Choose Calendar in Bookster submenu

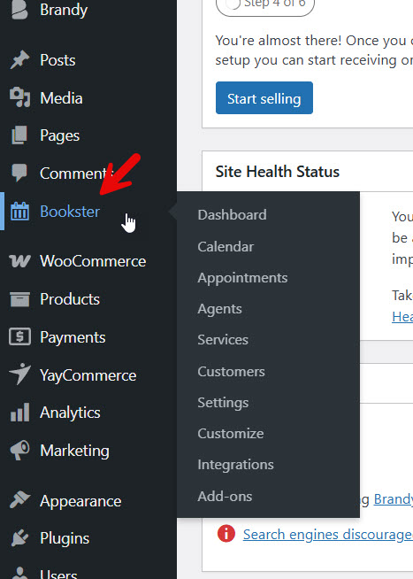pos(226,246)
